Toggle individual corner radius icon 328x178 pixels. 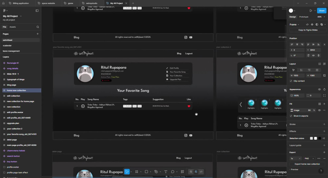(324, 96)
